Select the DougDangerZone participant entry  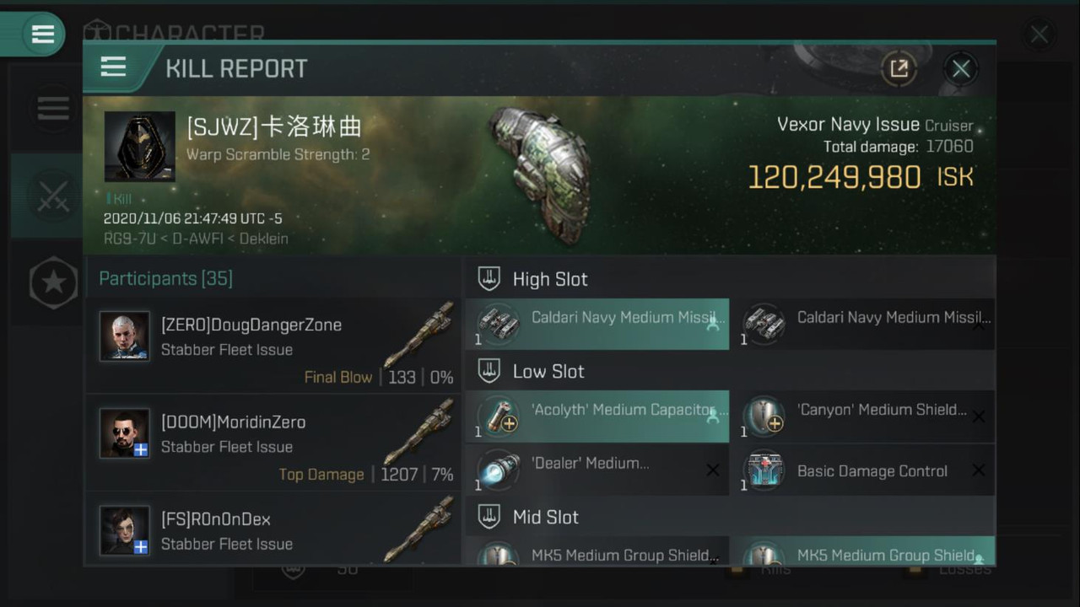coord(273,346)
